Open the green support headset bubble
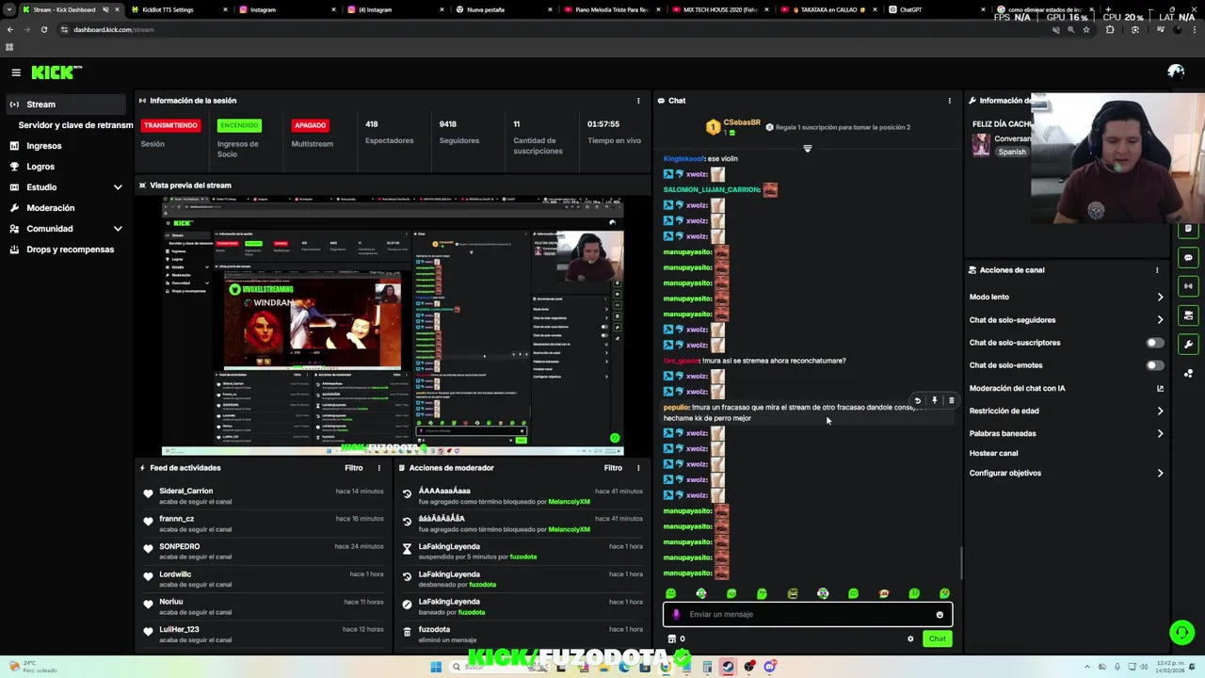 click(x=1181, y=633)
